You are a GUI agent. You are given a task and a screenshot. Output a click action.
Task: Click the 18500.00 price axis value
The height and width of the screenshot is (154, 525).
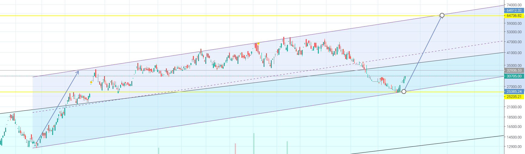pyautogui.click(x=514, y=117)
